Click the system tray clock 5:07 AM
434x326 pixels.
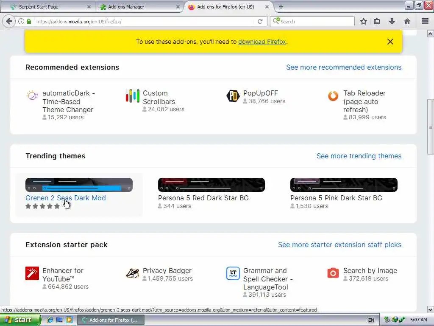pos(418,320)
